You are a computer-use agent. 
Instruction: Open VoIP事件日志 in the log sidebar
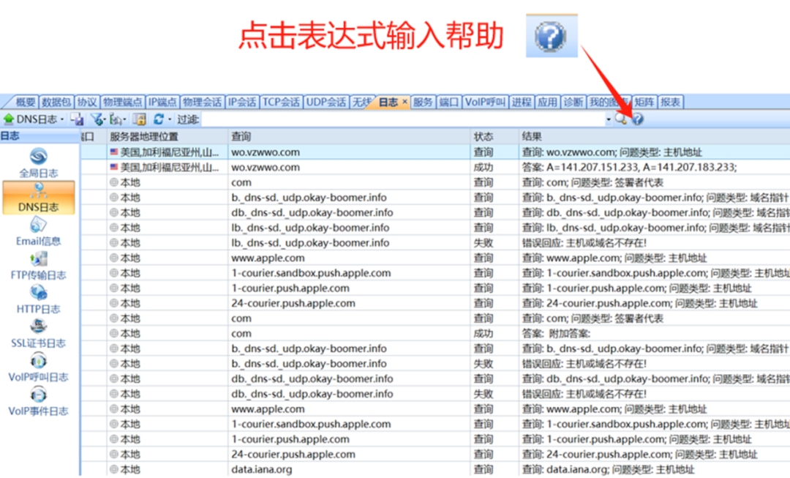coord(38,401)
